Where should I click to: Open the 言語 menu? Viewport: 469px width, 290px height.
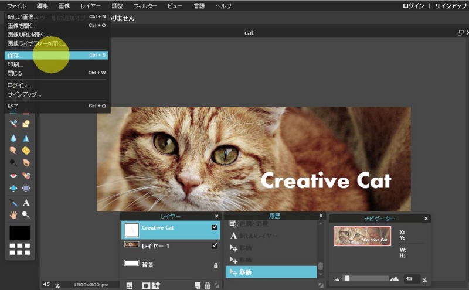coord(199,6)
